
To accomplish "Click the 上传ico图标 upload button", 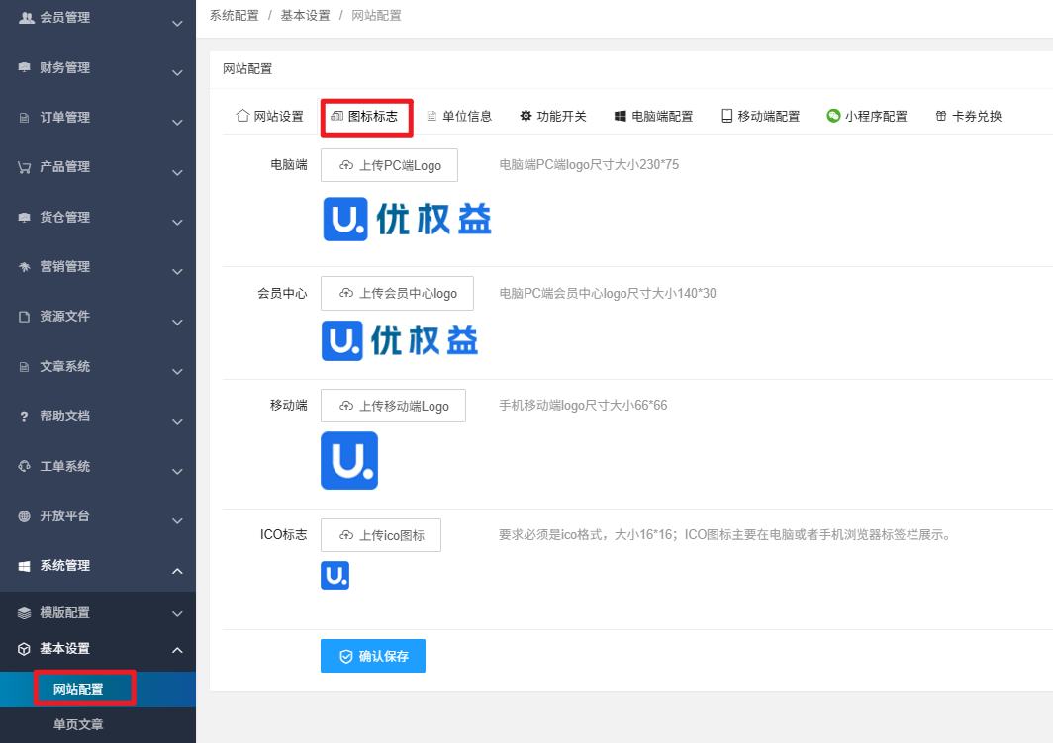I will tap(381, 535).
